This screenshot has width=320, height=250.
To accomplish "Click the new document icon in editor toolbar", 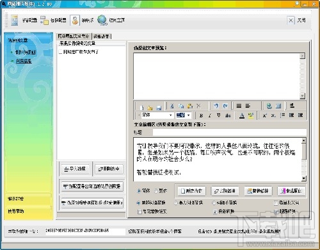I will click(141, 107).
